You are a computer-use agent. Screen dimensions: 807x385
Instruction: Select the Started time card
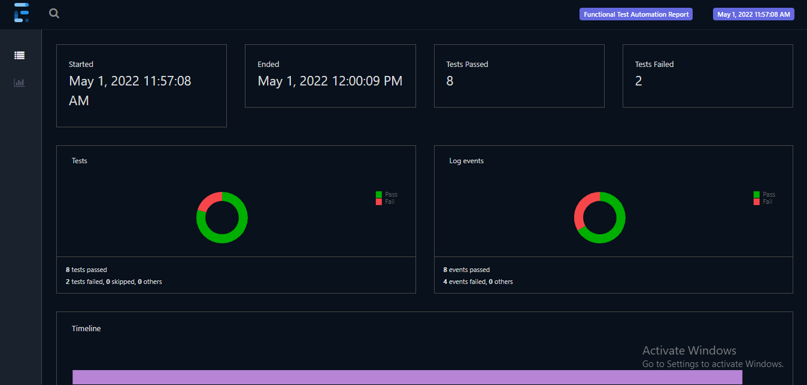click(x=141, y=85)
